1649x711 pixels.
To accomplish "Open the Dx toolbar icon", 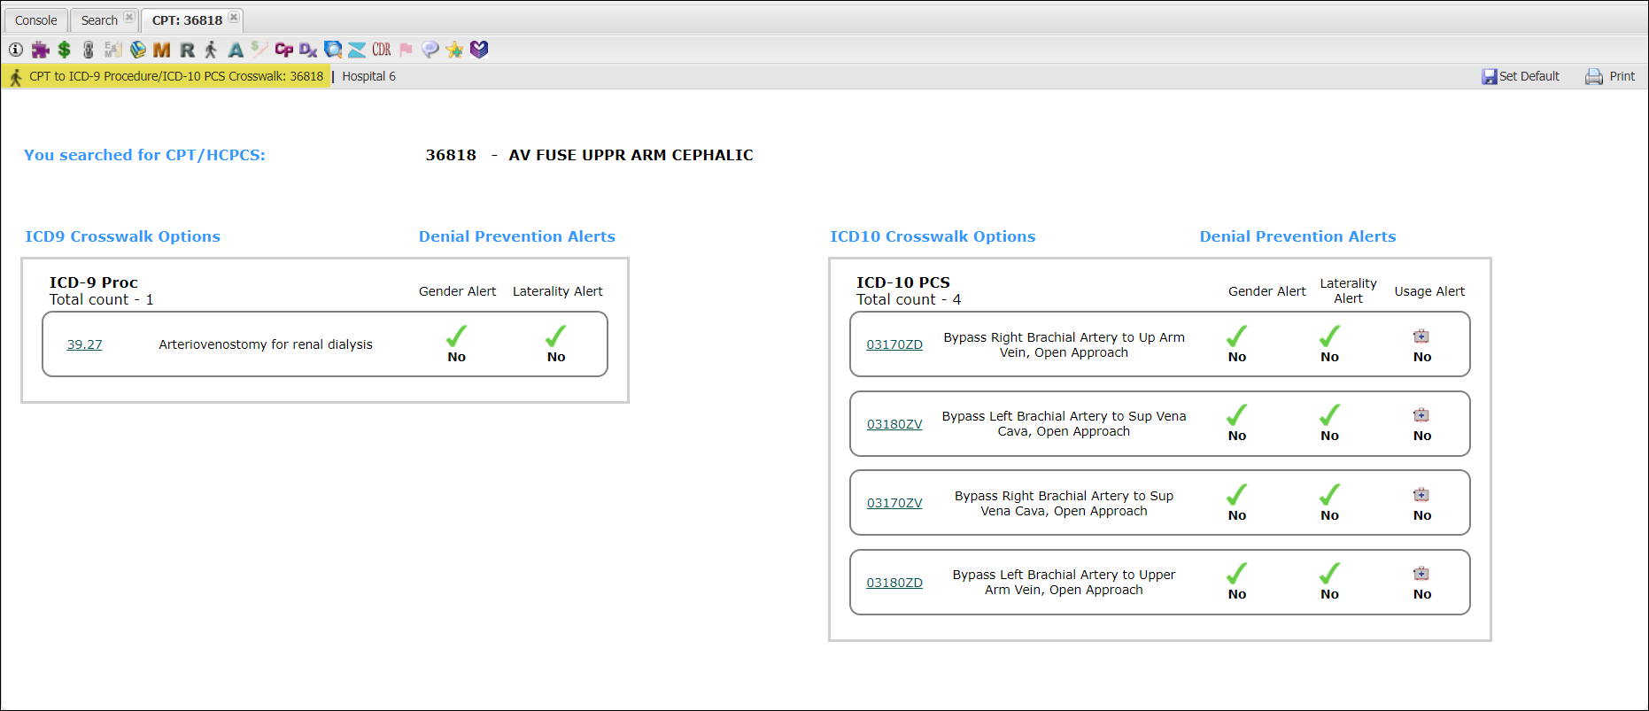I will click(308, 50).
